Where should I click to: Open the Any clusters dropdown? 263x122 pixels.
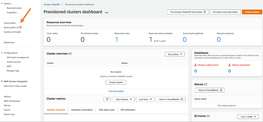[x=124, y=99]
